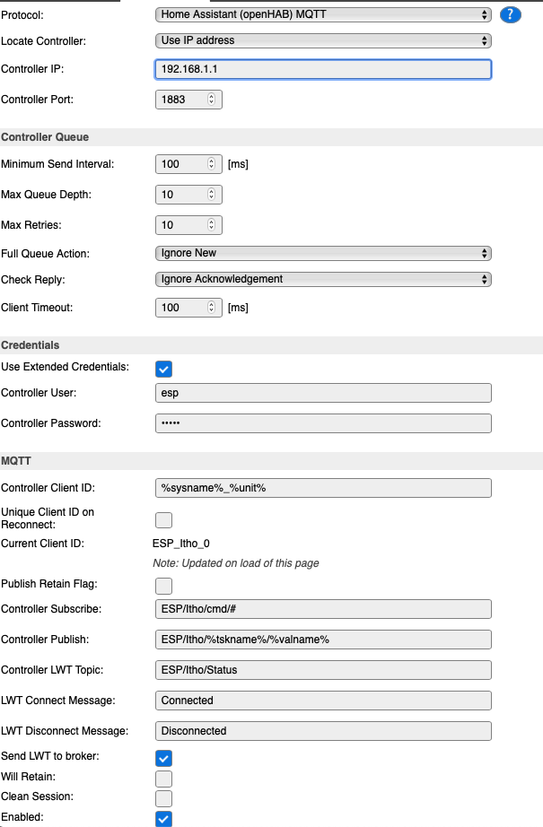Image resolution: width=543 pixels, height=827 pixels.
Task: Focus the Controller User field
Action: tap(323, 393)
